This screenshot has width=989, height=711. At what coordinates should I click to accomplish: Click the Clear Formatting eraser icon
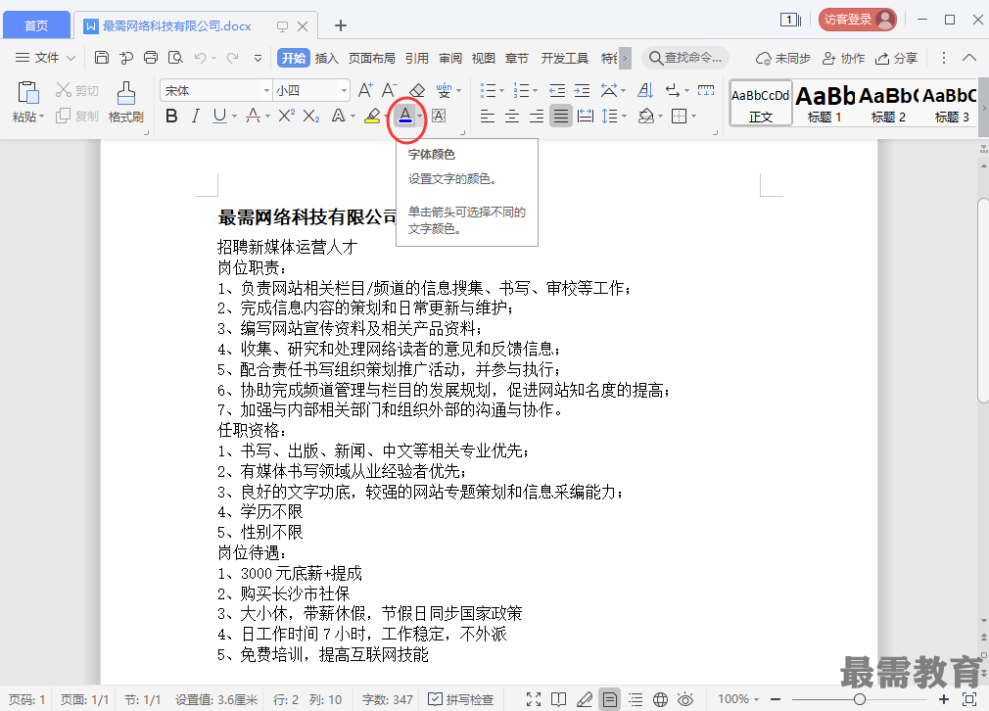417,90
